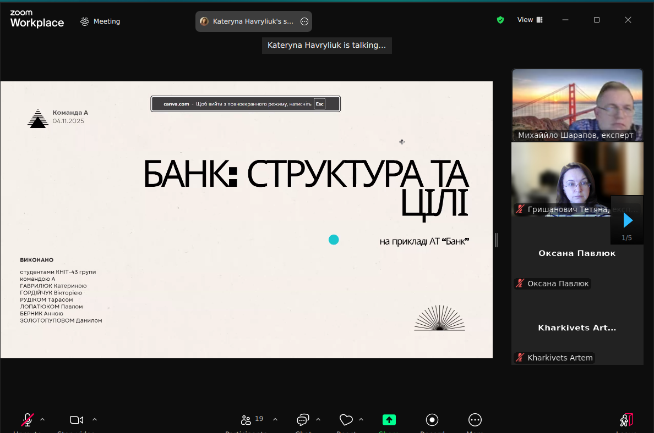Open the View layout menu
This screenshot has height=433, width=654.
click(x=530, y=20)
